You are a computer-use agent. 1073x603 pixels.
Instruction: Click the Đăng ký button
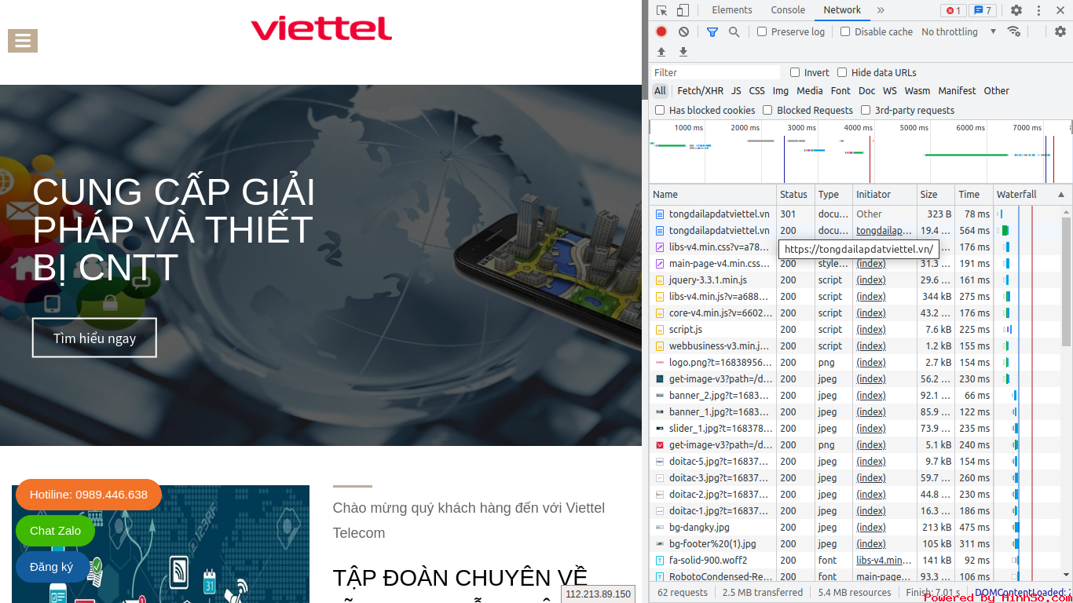[x=51, y=567]
